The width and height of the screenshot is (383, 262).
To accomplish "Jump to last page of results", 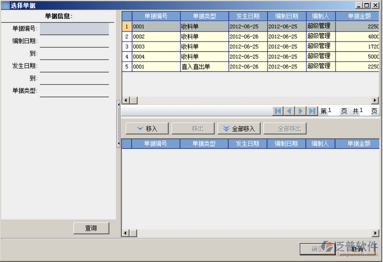I will [312, 111].
